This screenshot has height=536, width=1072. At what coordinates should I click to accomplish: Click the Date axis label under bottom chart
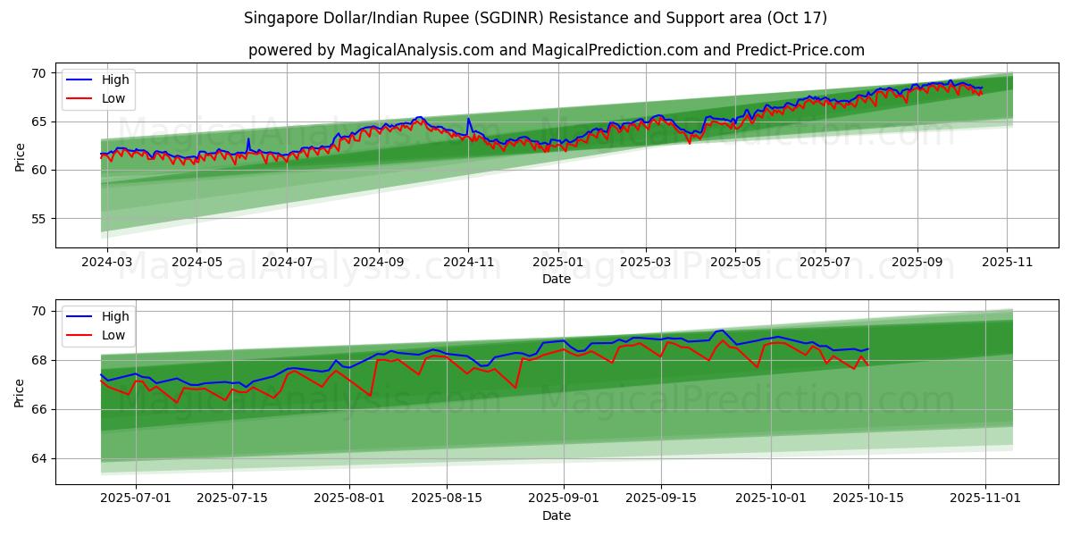[x=556, y=516]
